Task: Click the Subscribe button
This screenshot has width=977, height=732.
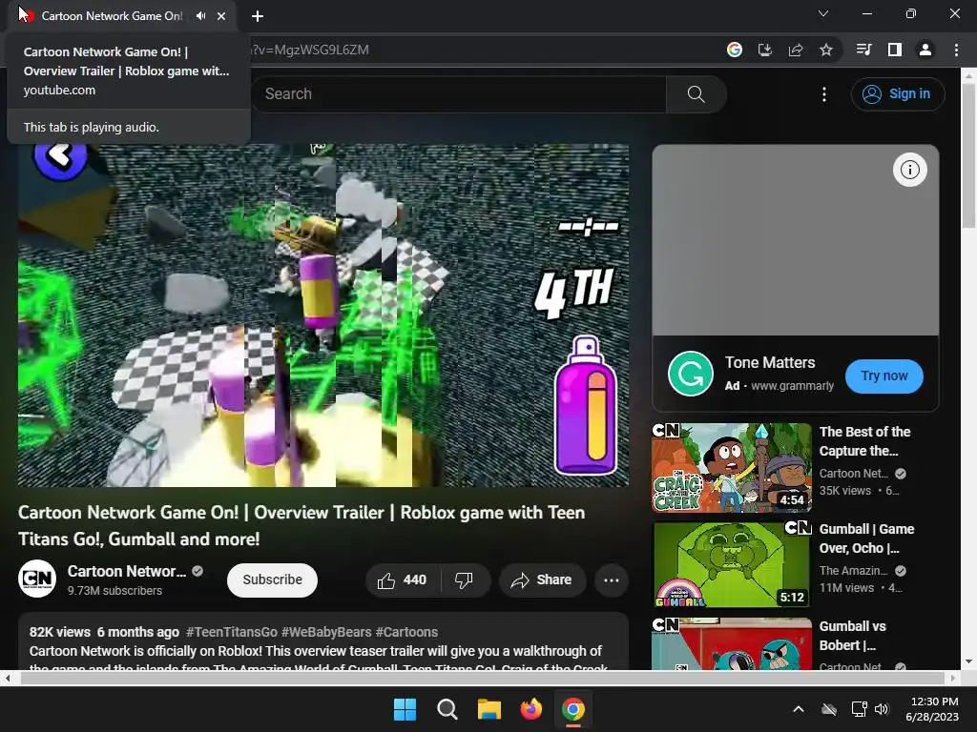Action: click(272, 579)
